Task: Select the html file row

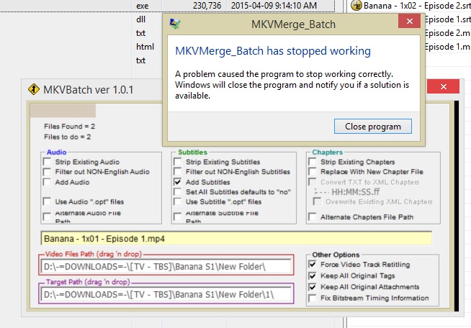Action: tap(145, 47)
